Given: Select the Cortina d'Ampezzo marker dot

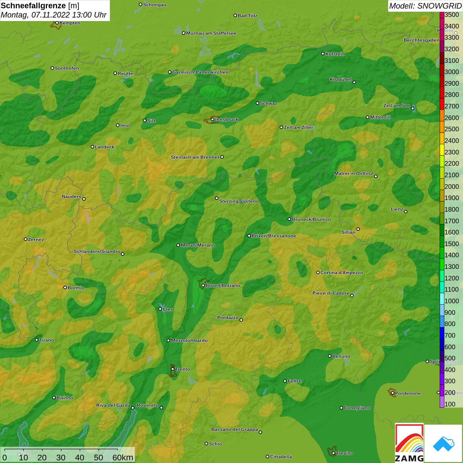Looking at the screenshot, I should pyautogui.click(x=318, y=273).
